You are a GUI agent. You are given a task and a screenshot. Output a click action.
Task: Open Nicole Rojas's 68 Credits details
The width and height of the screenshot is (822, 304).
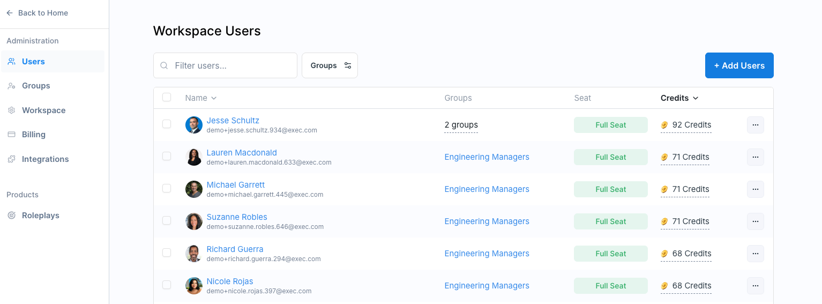686,286
